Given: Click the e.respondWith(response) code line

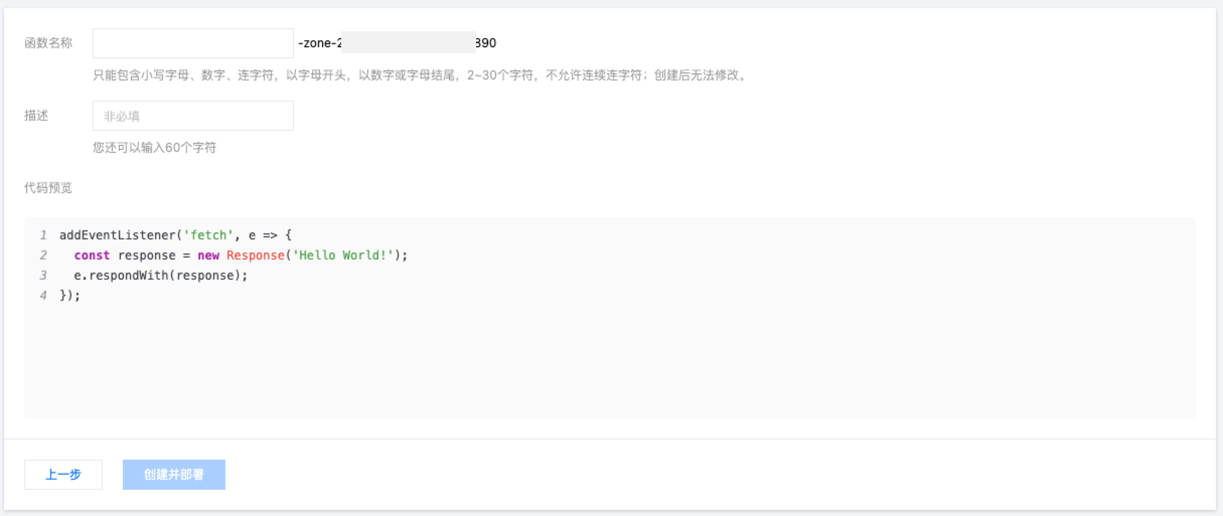Looking at the screenshot, I should click(x=161, y=276).
